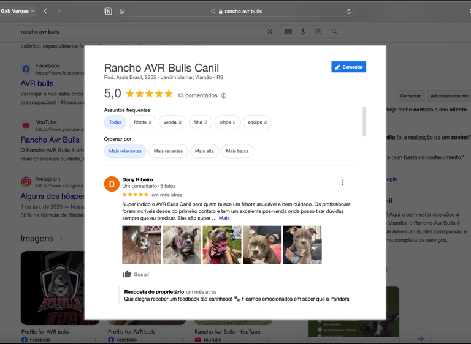
Task: Filter reviews by filha topic
Action: tap(201, 122)
